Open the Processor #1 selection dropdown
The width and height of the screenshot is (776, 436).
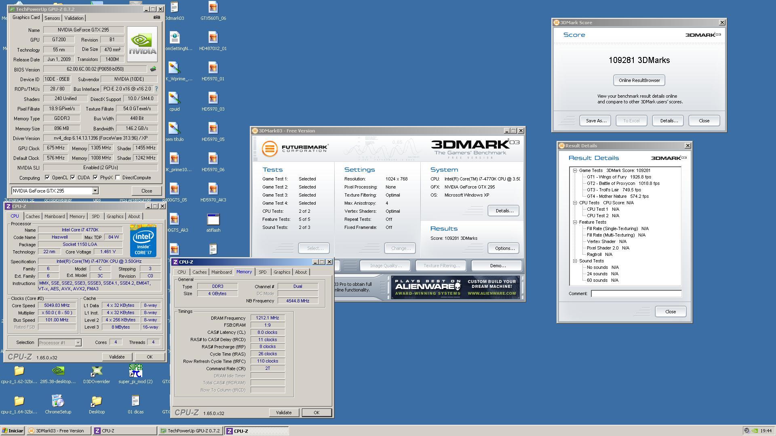[78, 343]
